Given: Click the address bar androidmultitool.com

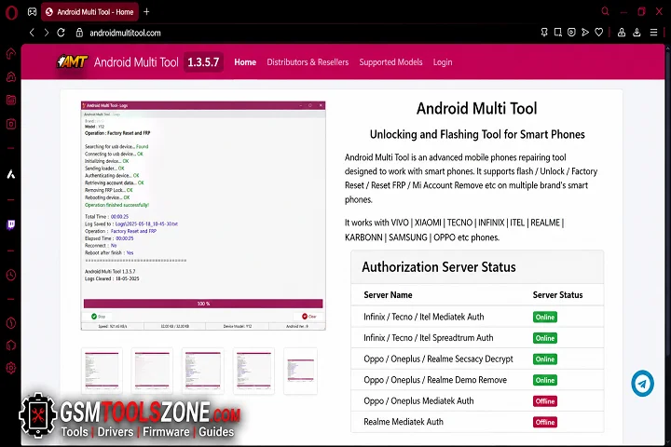Looking at the screenshot, I should 125,33.
